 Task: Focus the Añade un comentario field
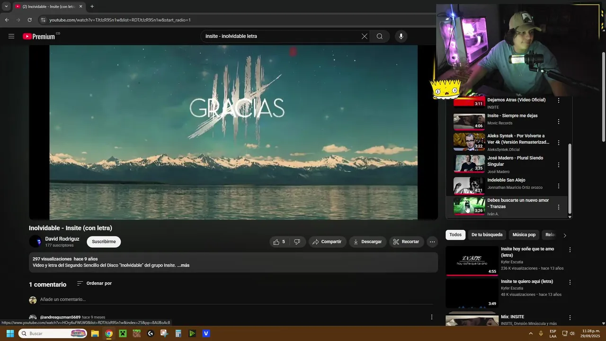pos(236,300)
